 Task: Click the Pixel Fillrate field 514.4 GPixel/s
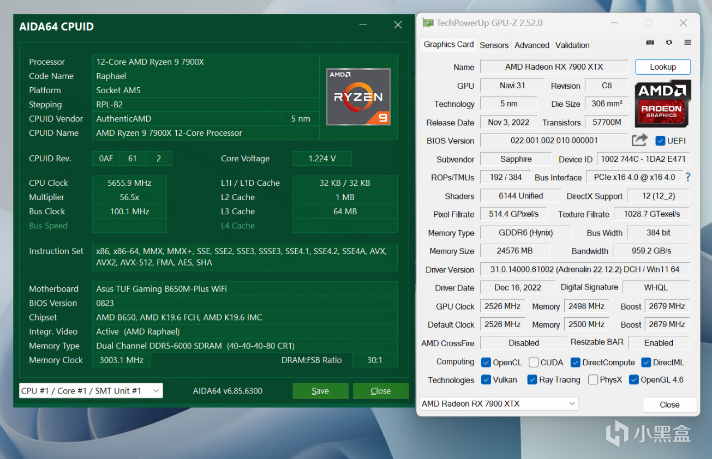(x=513, y=214)
